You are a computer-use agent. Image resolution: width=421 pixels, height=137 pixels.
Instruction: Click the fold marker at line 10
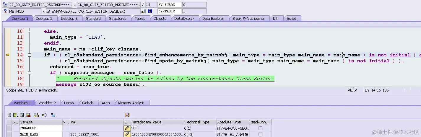click(29, 31)
